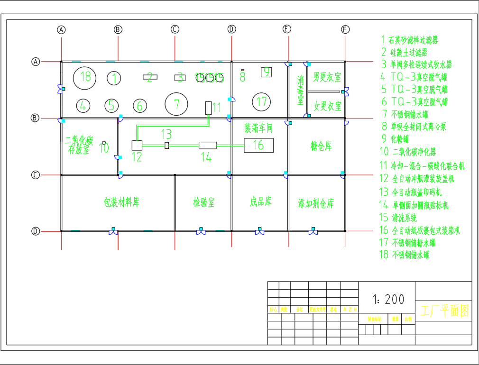This screenshot has height=365, width=479.
Task: Click legend entry 单侧面加圆瓶贴标机
Action: click(420, 205)
